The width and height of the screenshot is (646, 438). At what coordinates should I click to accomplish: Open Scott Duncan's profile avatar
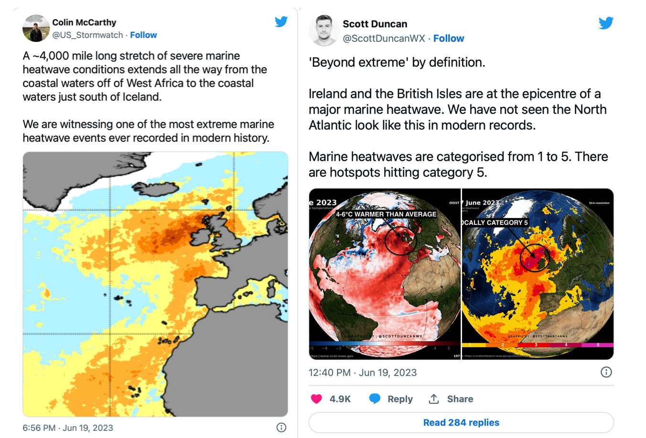point(324,31)
